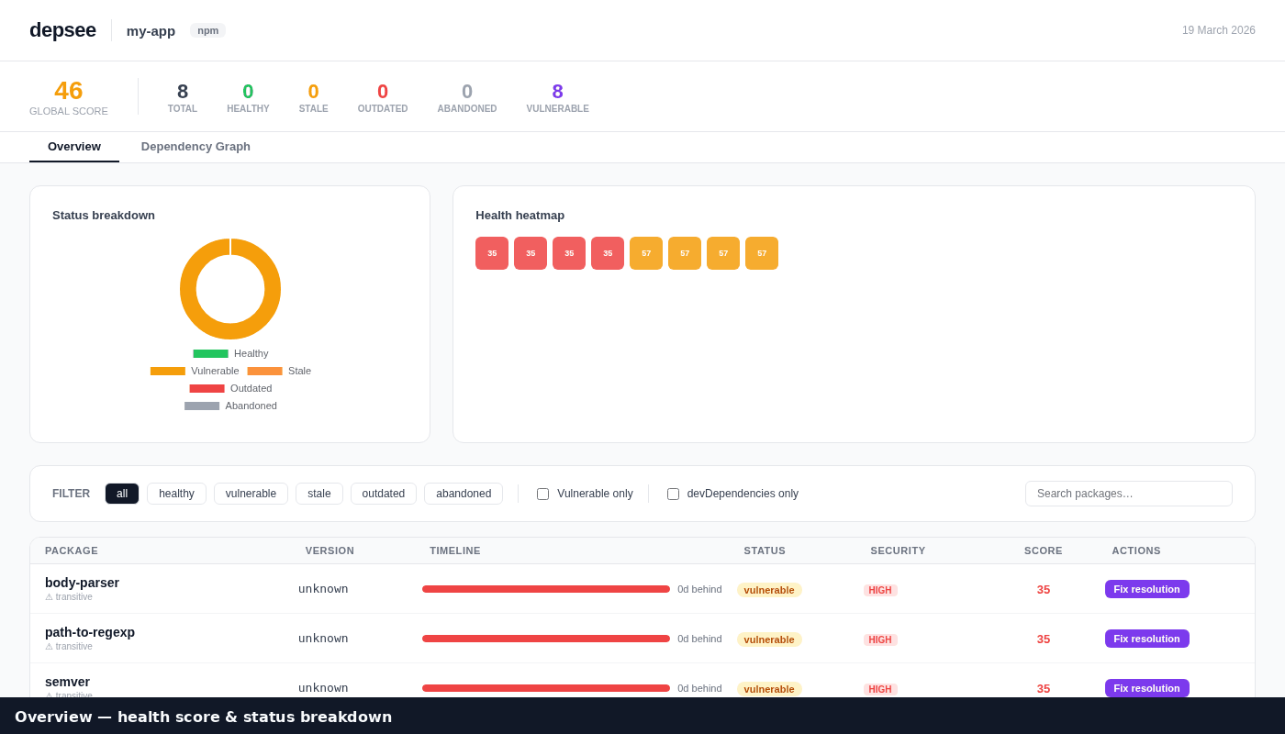Switch to the Dependency Graph tab
The height and width of the screenshot is (734, 1285).
[x=196, y=147]
